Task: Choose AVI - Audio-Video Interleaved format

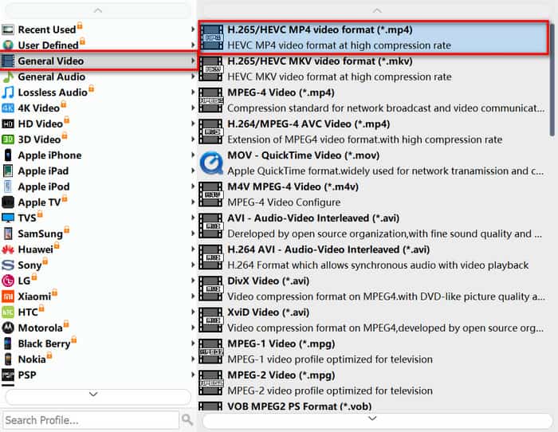Action: [374, 226]
